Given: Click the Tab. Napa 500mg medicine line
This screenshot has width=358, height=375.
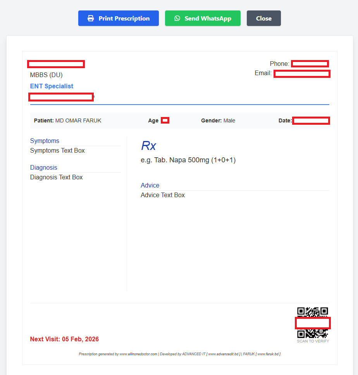Looking at the screenshot, I should (188, 160).
